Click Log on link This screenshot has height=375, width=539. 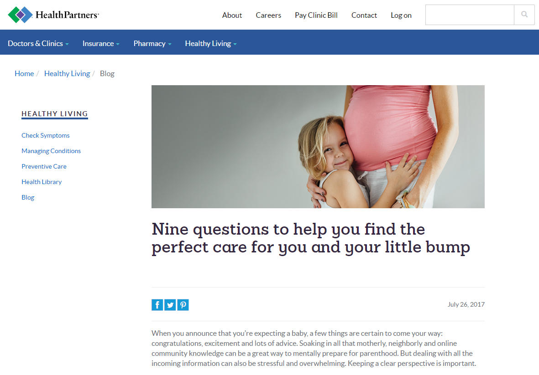tap(401, 15)
